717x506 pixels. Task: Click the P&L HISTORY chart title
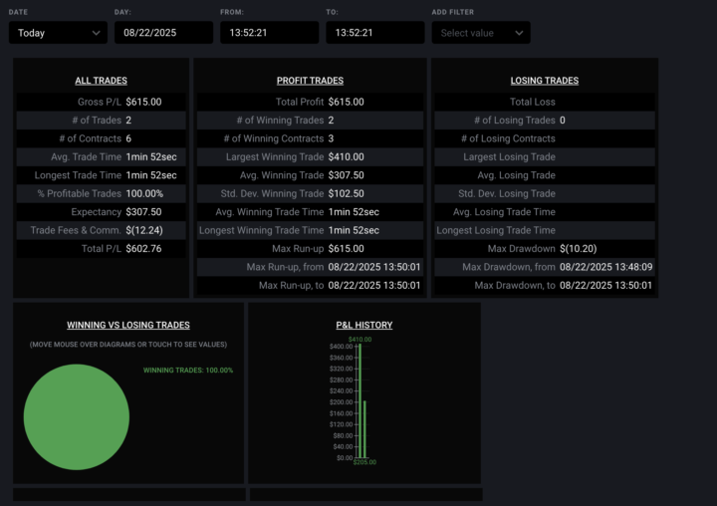(x=364, y=325)
